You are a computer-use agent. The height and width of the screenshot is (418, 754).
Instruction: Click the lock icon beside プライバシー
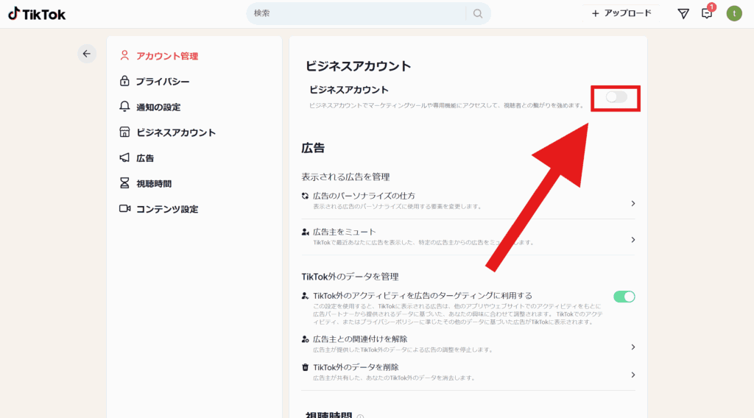tap(124, 81)
